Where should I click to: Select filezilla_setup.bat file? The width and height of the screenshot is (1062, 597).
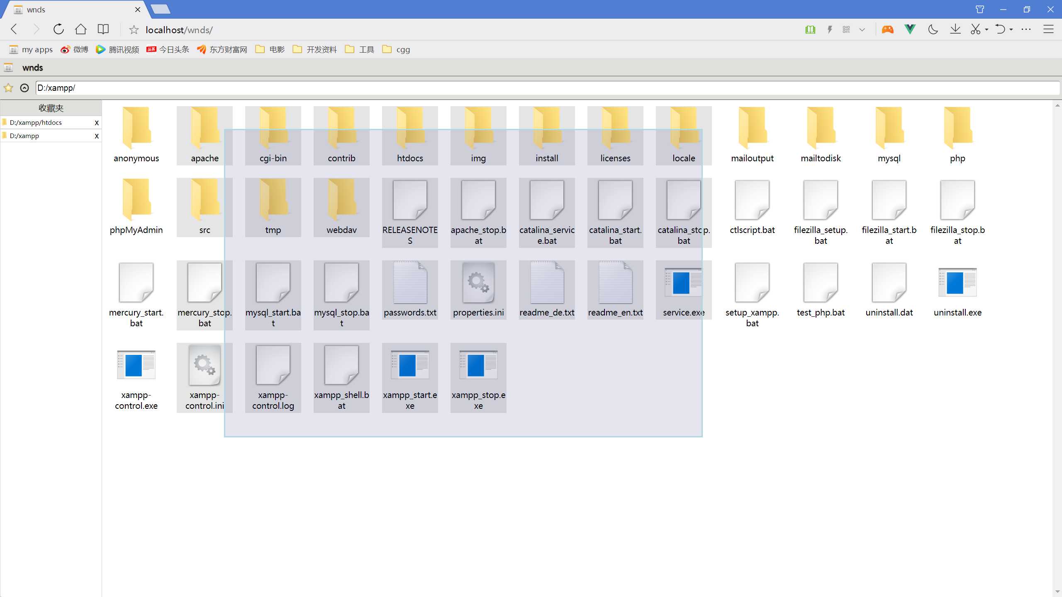click(x=821, y=213)
